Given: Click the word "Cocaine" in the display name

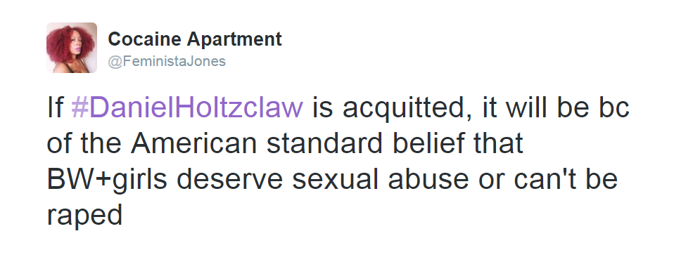Looking at the screenshot, I should [144, 39].
